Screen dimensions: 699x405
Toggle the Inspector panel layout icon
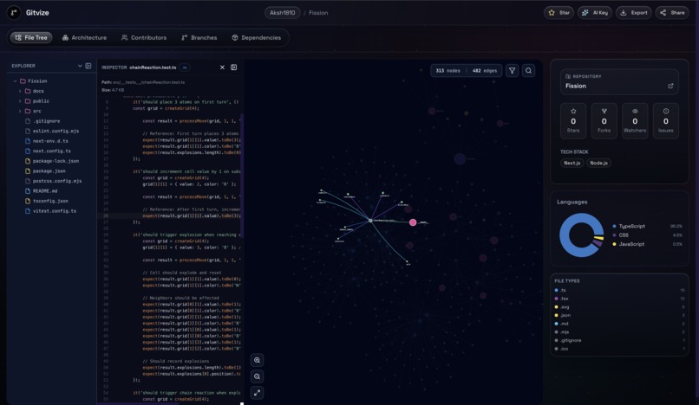pos(233,67)
